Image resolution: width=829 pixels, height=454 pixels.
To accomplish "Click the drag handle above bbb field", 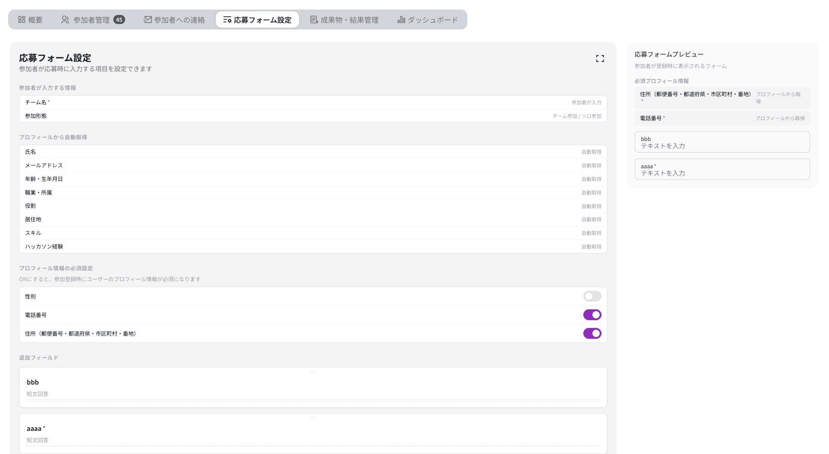I will coord(313,371).
